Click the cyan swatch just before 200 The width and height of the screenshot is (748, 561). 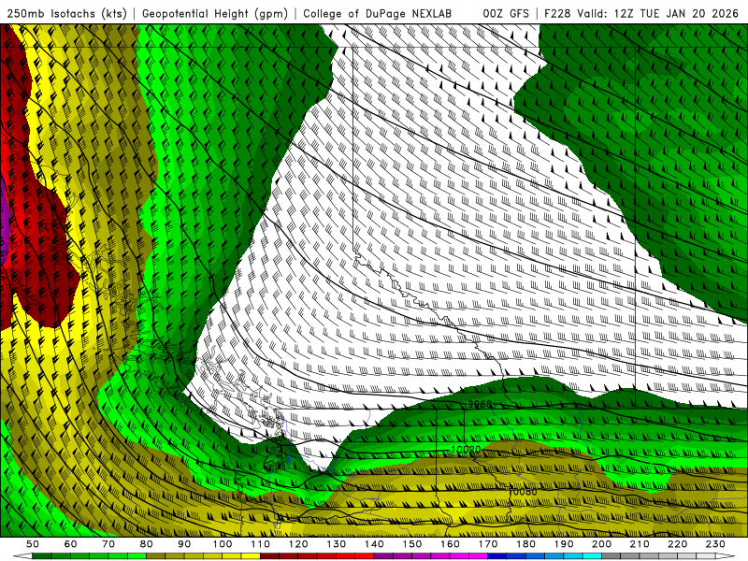coord(592,556)
